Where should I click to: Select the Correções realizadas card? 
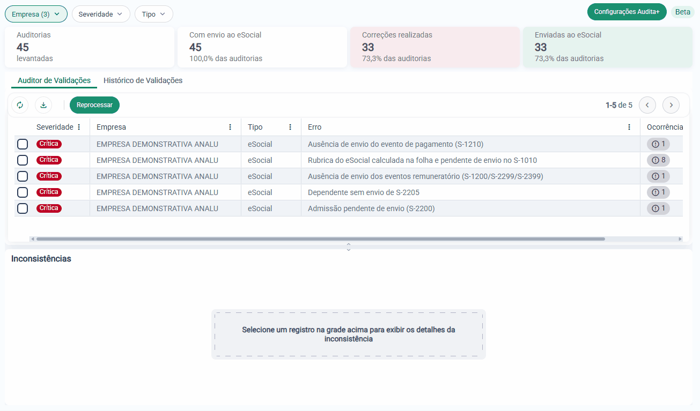435,47
